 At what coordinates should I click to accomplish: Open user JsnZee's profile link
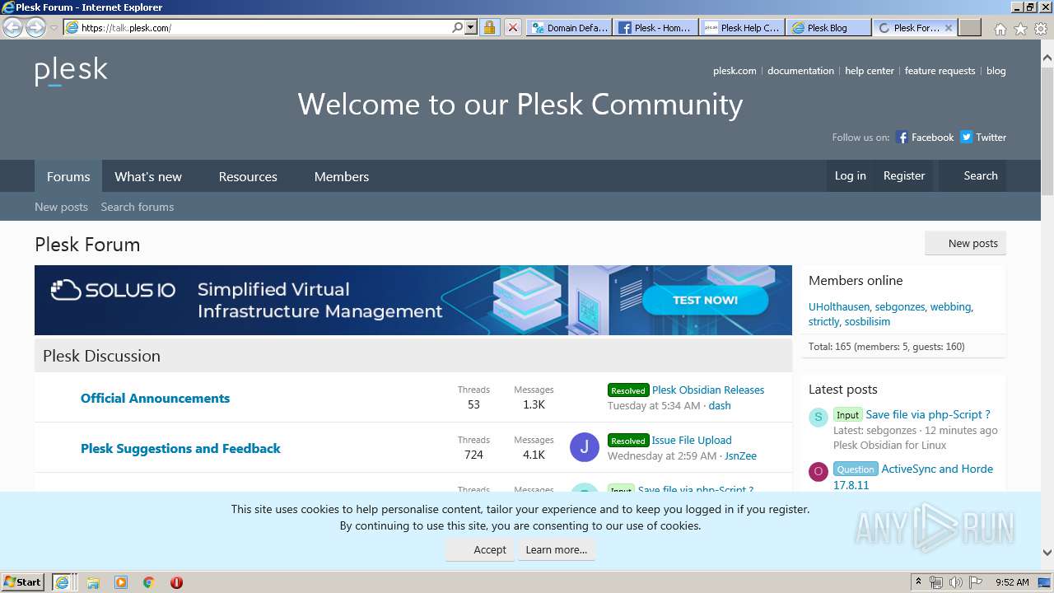(x=740, y=455)
